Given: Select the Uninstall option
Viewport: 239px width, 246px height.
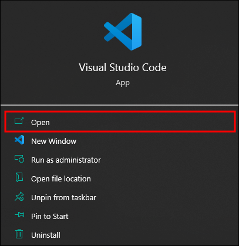Looking at the screenshot, I should tap(120, 235).
